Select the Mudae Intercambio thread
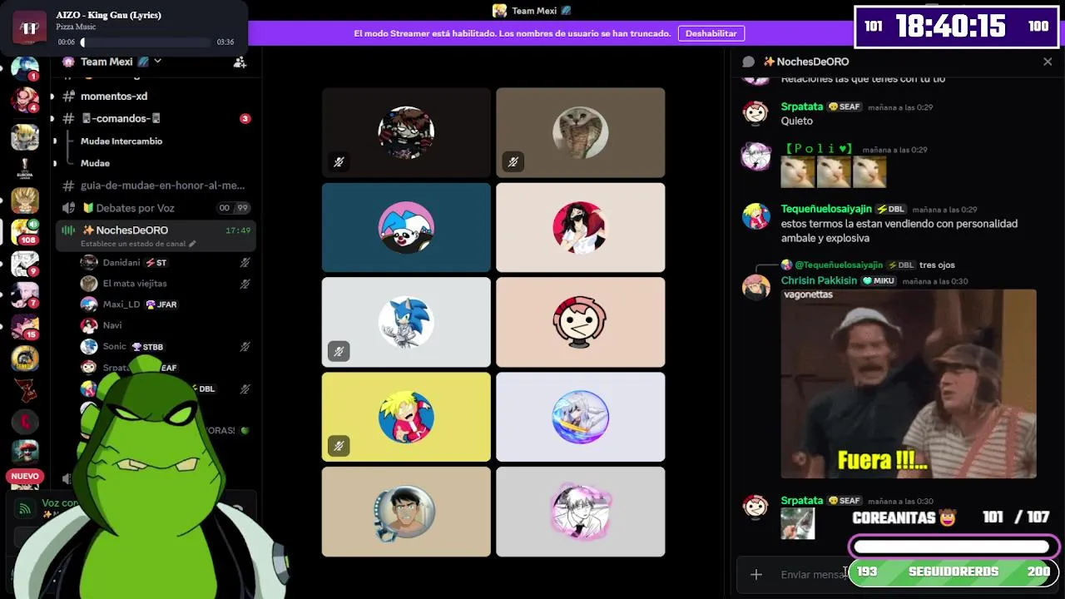Image resolution: width=1065 pixels, height=599 pixels. (121, 141)
